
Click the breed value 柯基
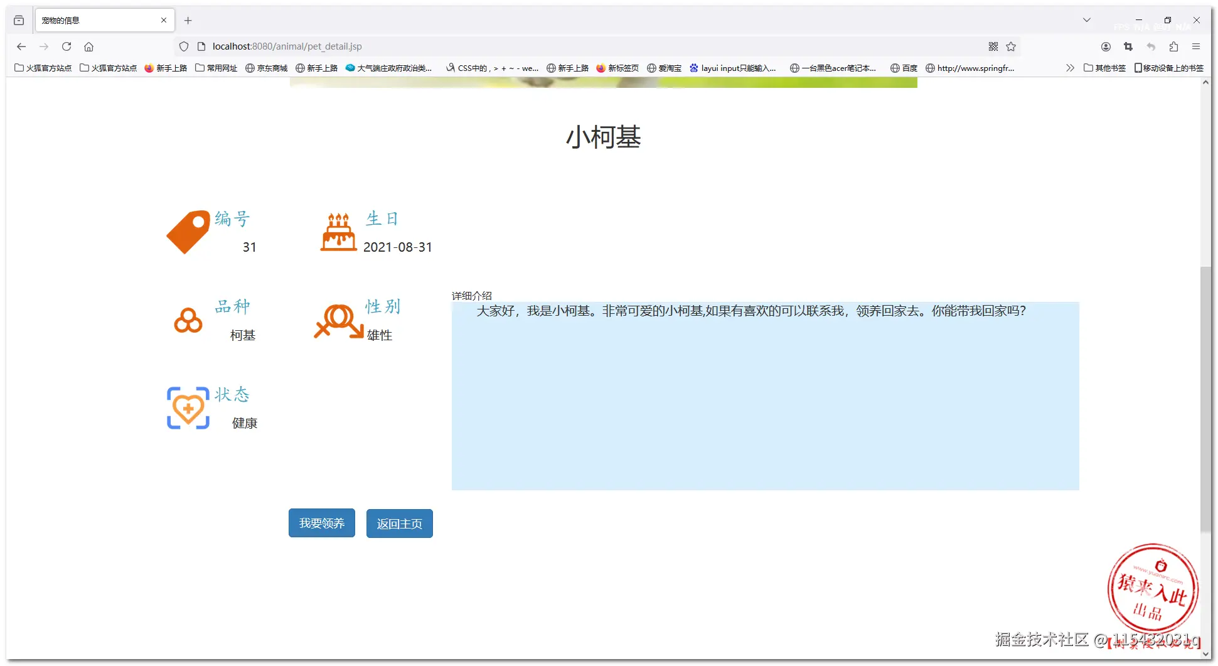coord(243,335)
